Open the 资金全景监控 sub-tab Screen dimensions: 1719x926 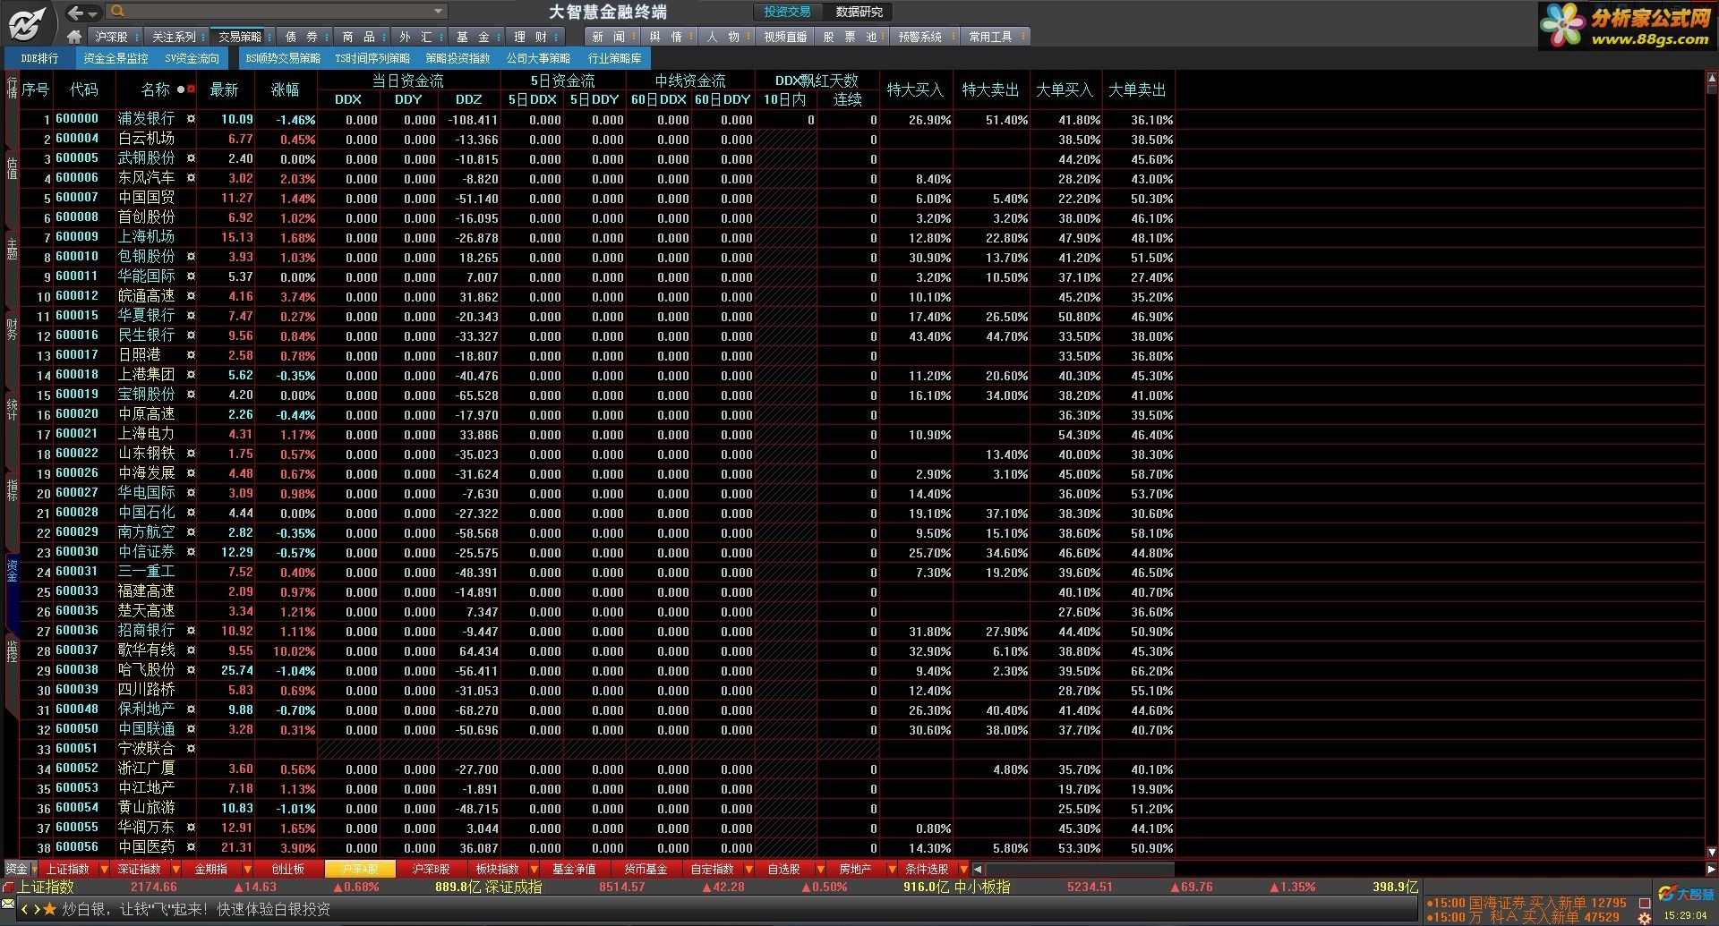116,58
